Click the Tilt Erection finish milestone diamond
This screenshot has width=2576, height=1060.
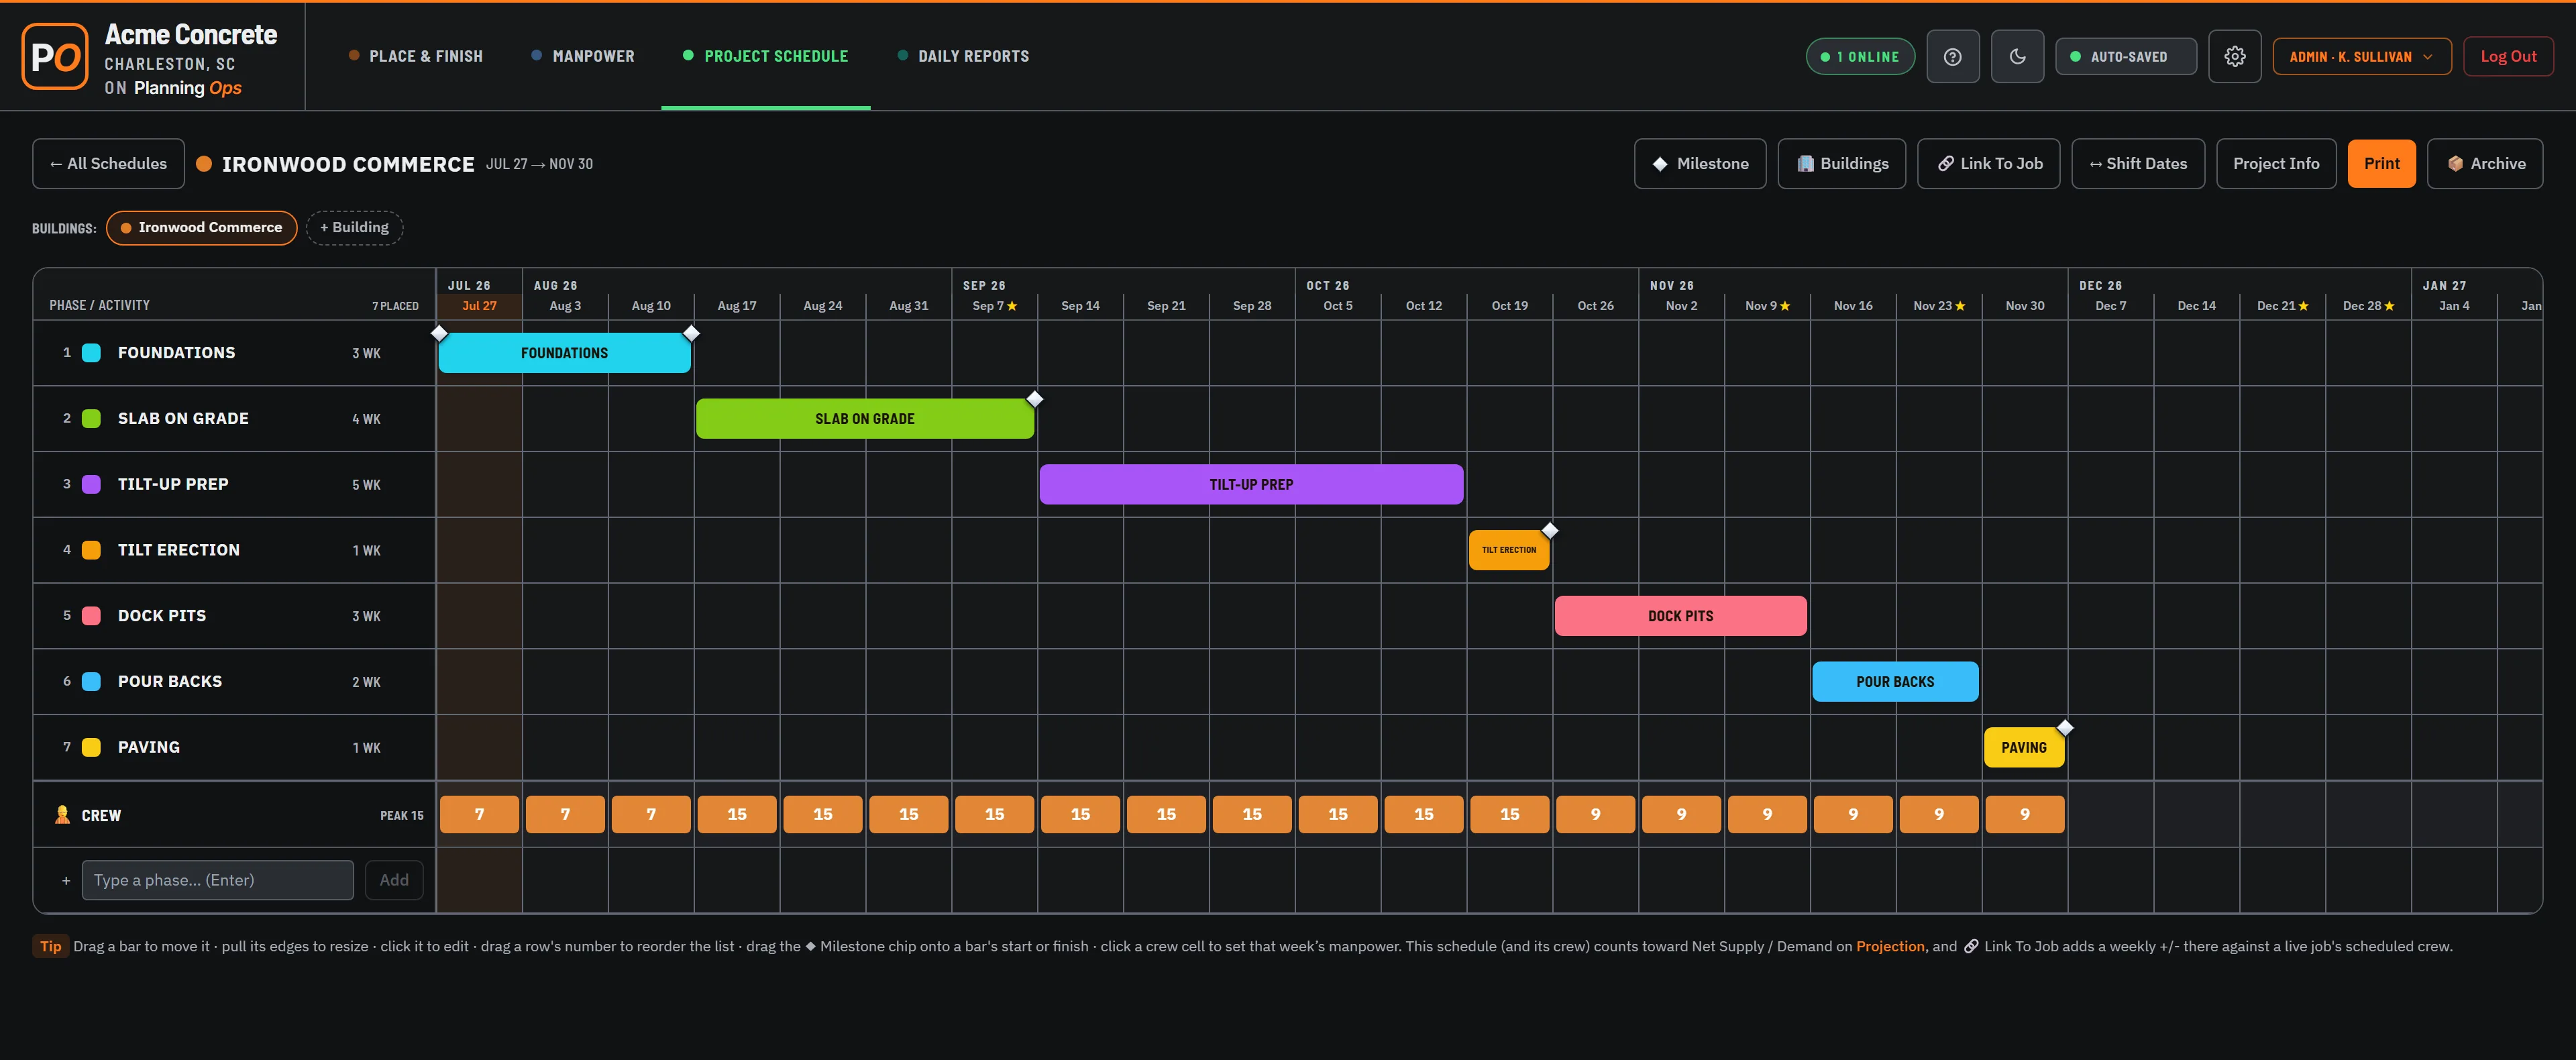[x=1550, y=530]
